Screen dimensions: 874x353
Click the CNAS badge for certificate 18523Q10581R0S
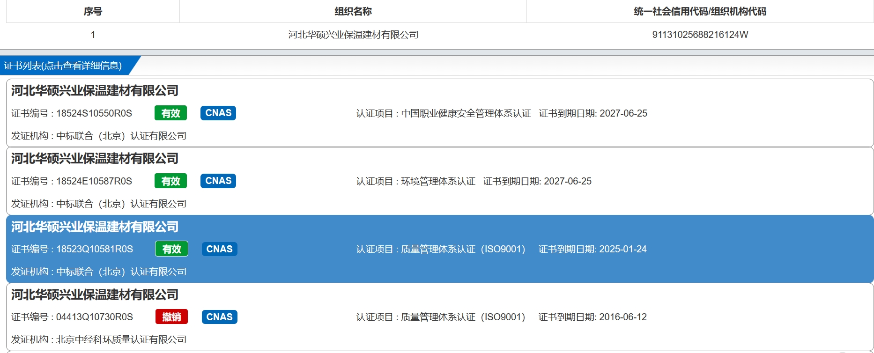(219, 249)
